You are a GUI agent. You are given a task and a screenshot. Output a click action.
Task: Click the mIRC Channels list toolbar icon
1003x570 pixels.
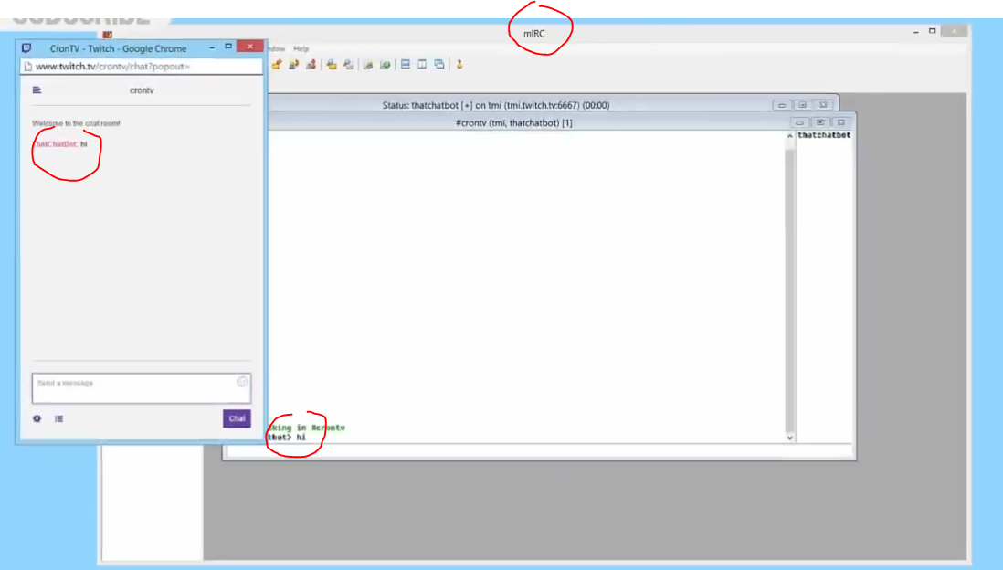[311, 65]
